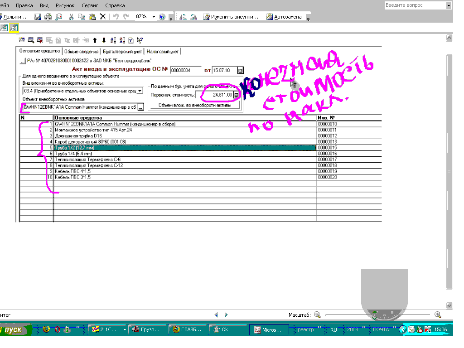The height and width of the screenshot is (348, 464).
Task: Click the vertical scrollbar up arrow
Action: click(449, 38)
